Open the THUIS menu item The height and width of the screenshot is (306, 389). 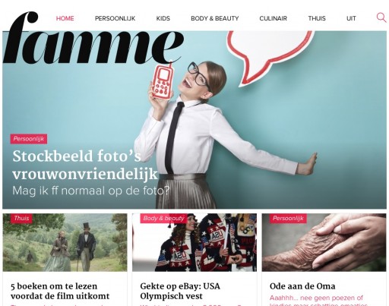pos(317,18)
